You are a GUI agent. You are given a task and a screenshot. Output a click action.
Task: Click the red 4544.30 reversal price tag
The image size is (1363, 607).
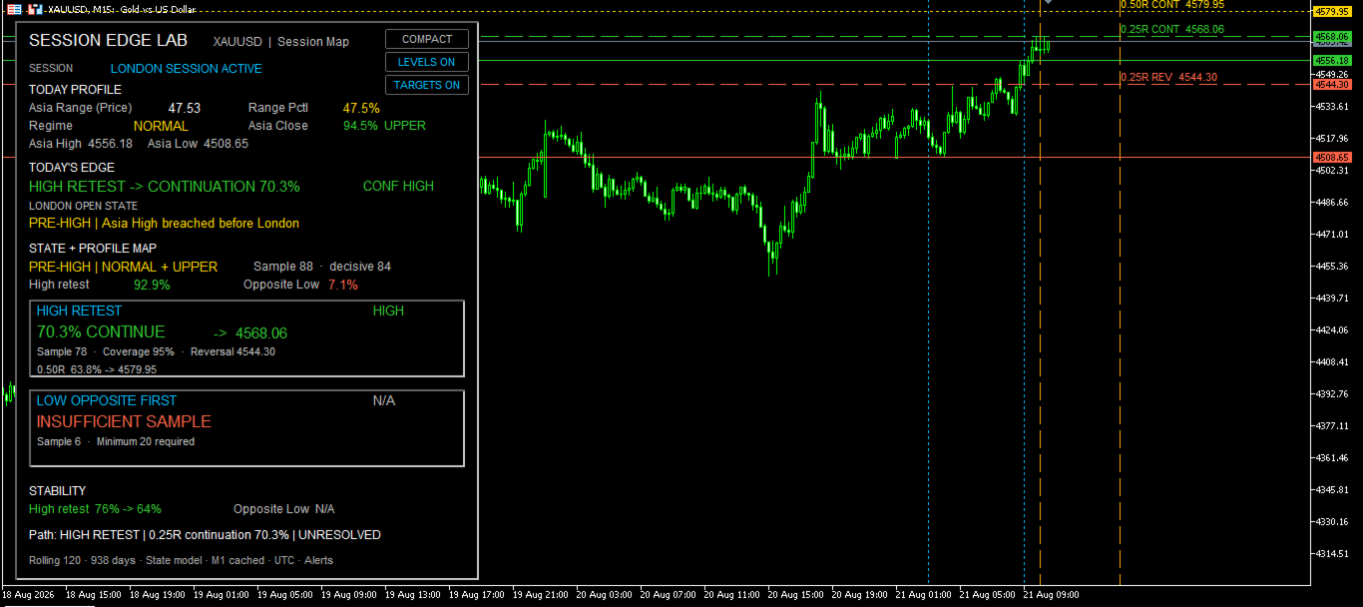(x=1333, y=85)
